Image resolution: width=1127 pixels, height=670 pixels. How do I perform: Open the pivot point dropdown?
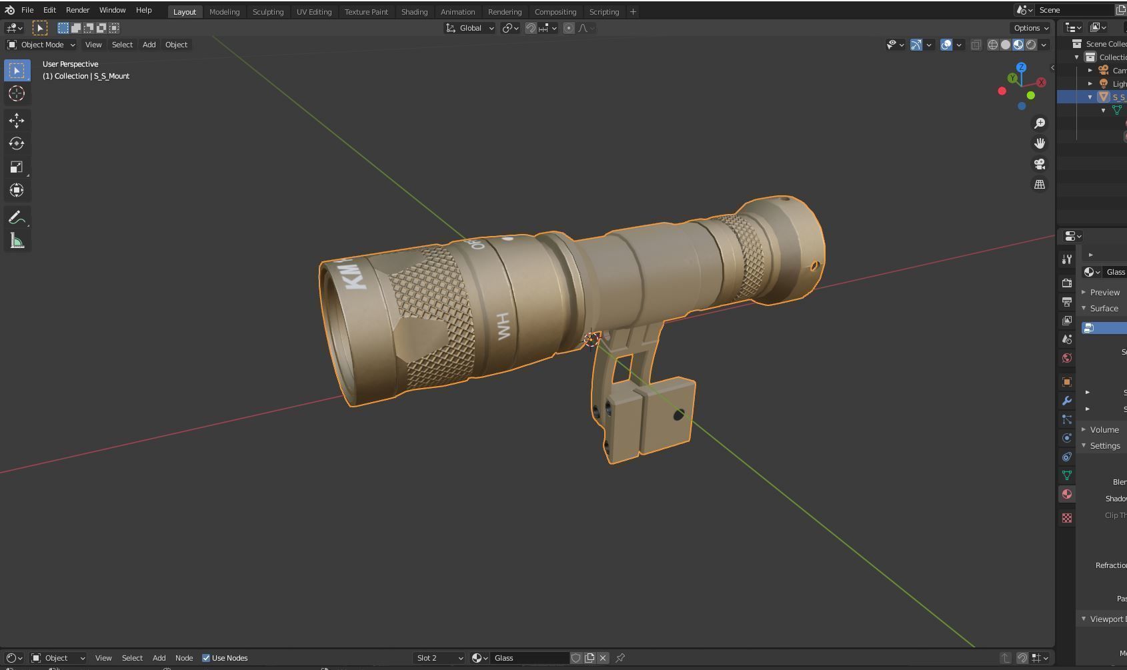[x=510, y=28]
